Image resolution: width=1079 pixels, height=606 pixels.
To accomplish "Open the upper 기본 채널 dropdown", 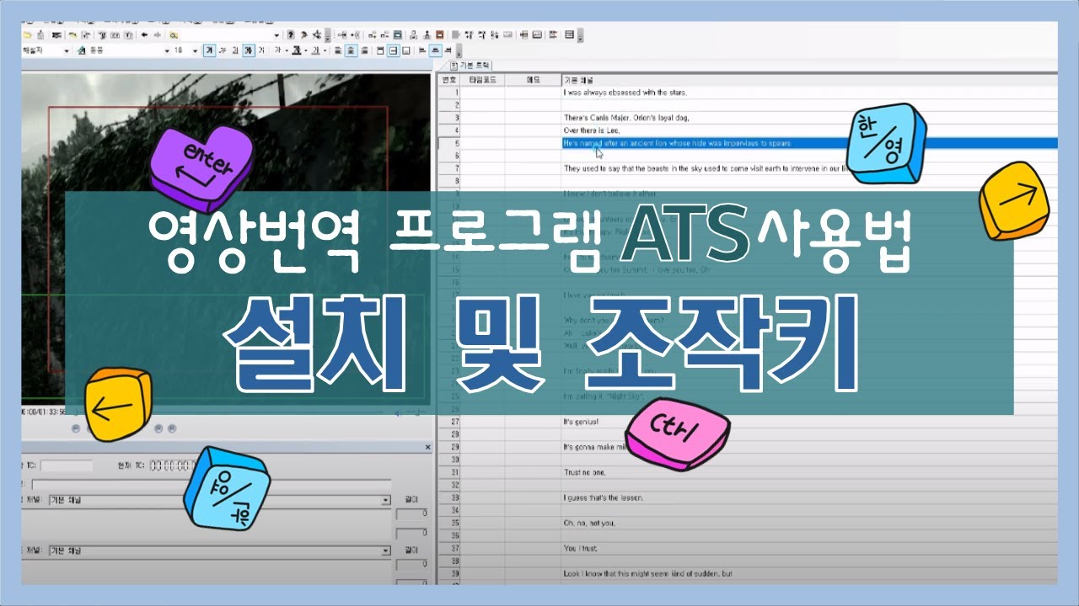I will pyautogui.click(x=387, y=500).
